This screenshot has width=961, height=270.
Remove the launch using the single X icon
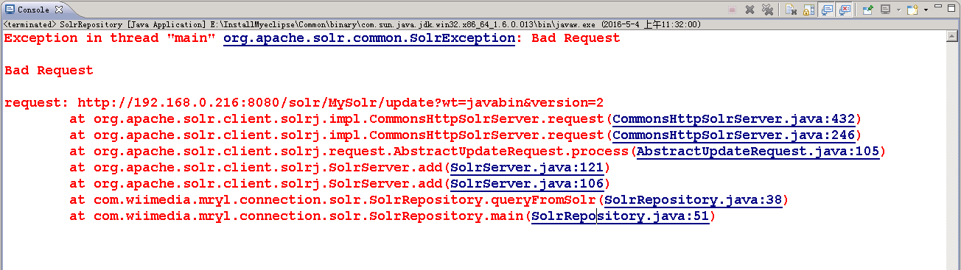749,10
